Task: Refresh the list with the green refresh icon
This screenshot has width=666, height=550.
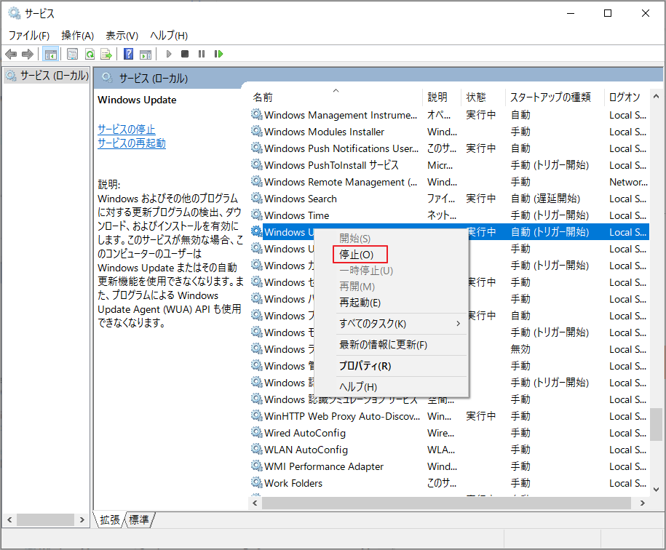Action: tap(88, 53)
